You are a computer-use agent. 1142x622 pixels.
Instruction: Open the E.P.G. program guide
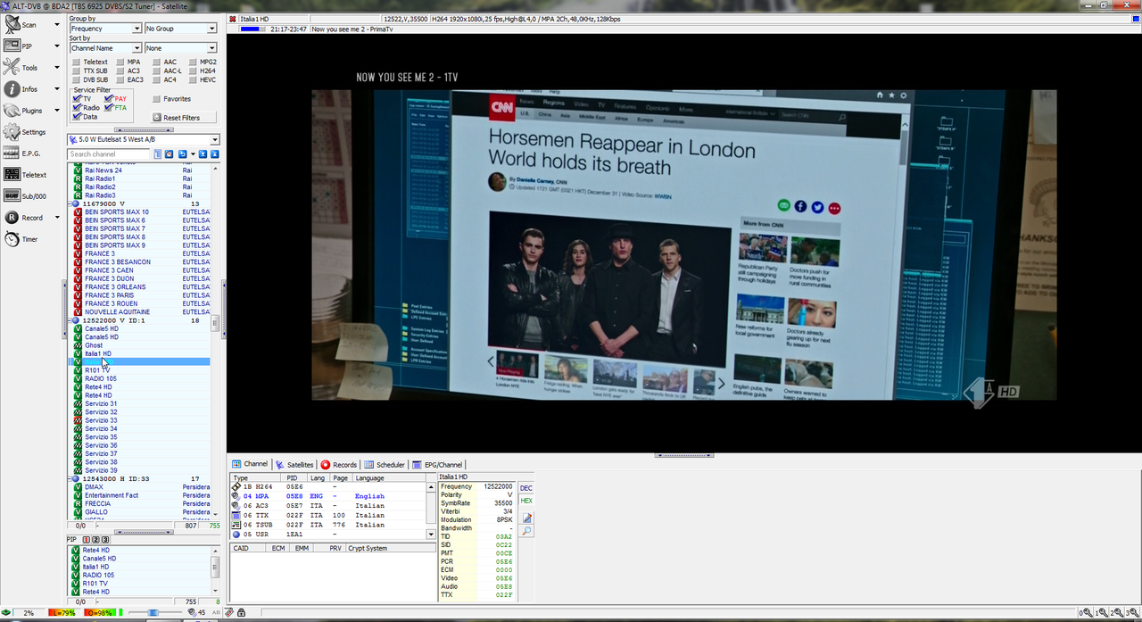point(22,153)
